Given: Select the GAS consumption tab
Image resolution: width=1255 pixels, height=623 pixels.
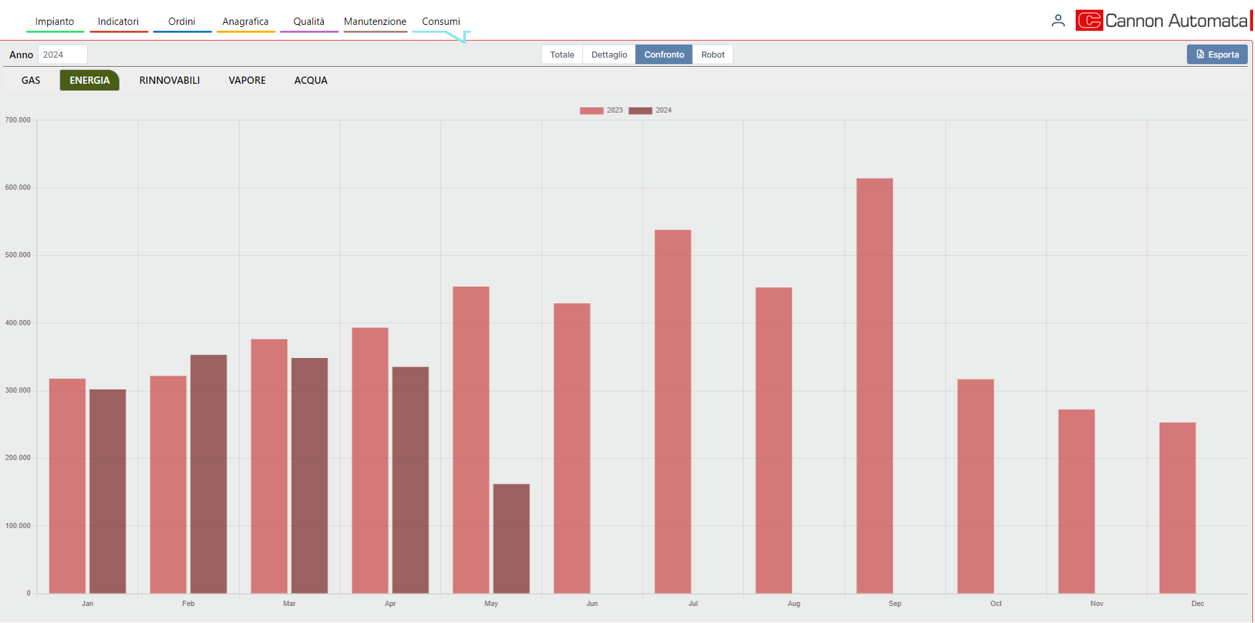Looking at the screenshot, I should coord(31,80).
